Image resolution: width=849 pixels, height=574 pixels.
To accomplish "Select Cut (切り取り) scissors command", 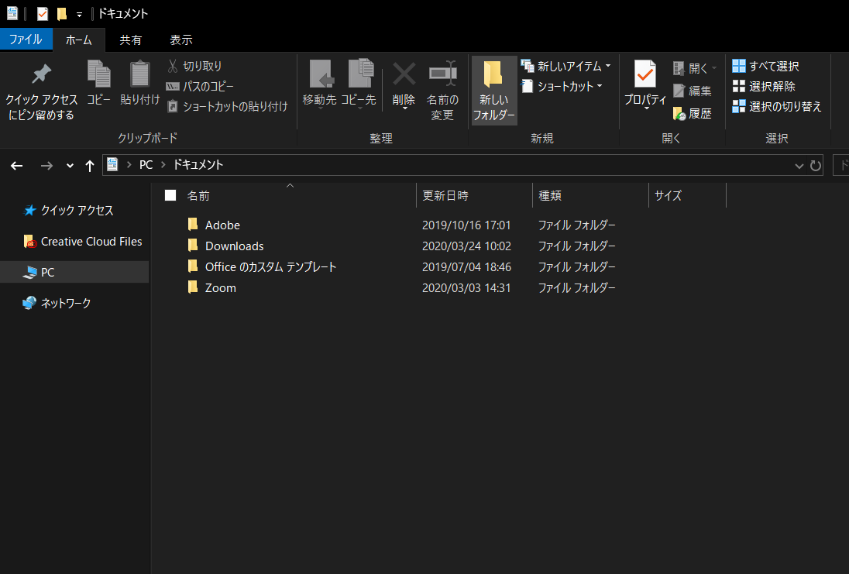I will [195, 66].
